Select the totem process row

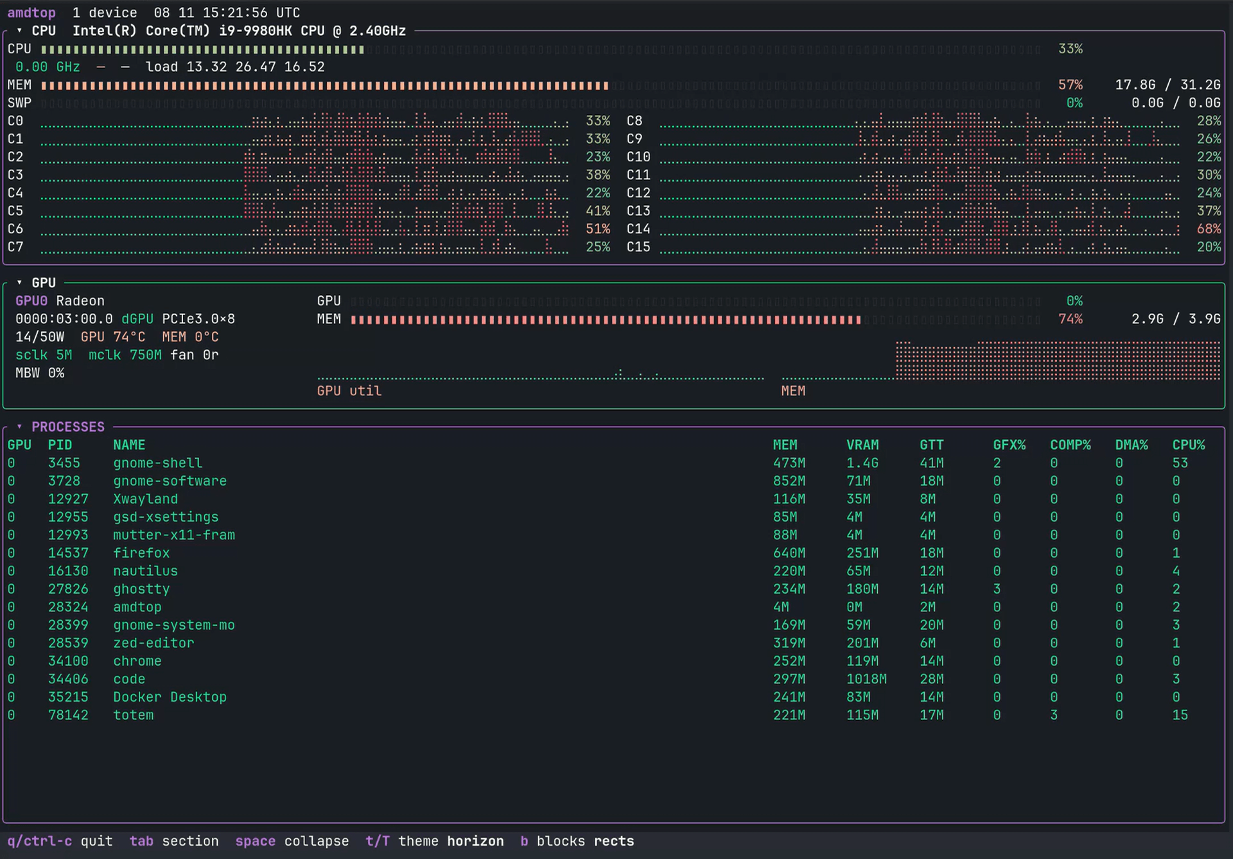pyautogui.click(x=613, y=715)
